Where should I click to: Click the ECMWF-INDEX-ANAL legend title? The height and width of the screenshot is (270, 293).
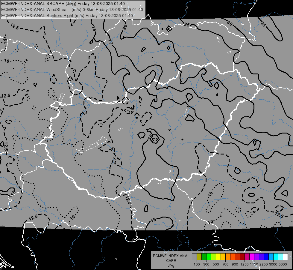[171, 256]
